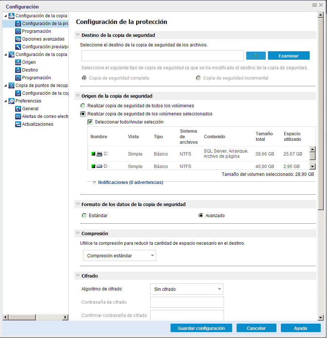Click the green arrow button next to destination field
The image size is (327, 338).
point(256,56)
